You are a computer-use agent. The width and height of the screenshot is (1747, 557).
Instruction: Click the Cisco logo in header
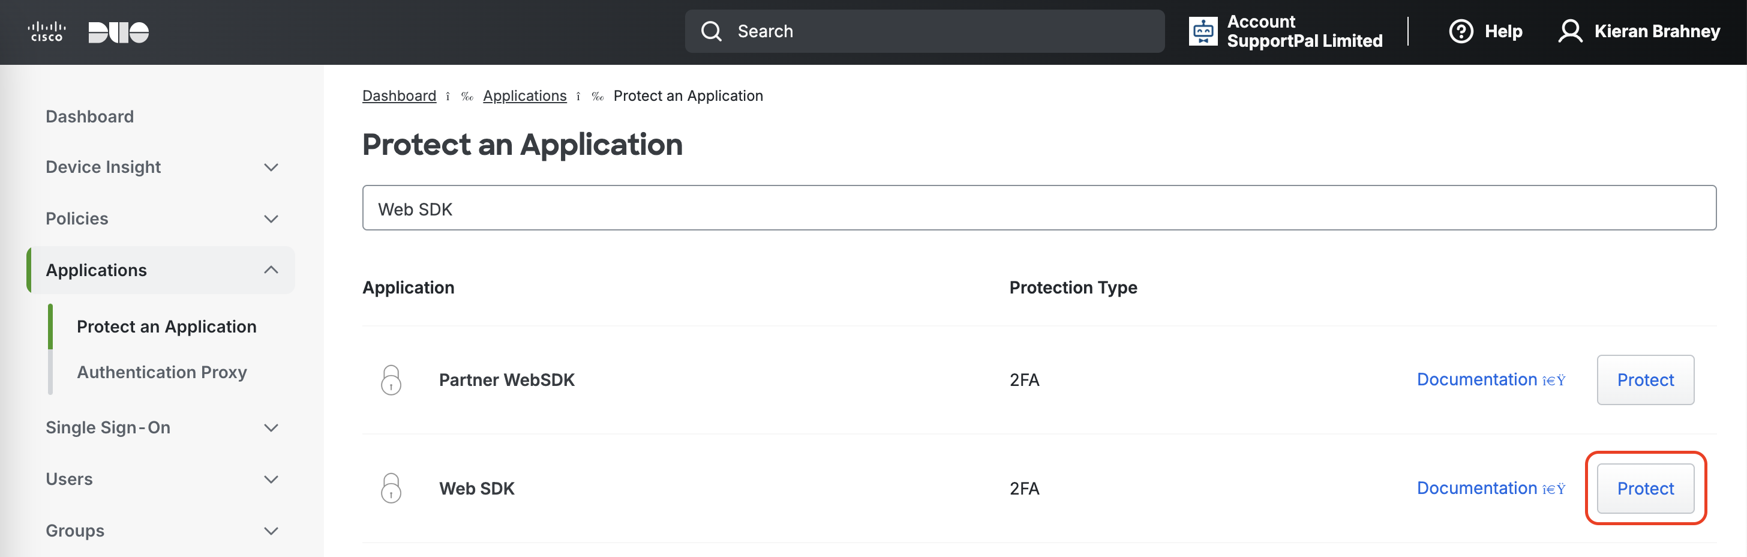[x=47, y=31]
